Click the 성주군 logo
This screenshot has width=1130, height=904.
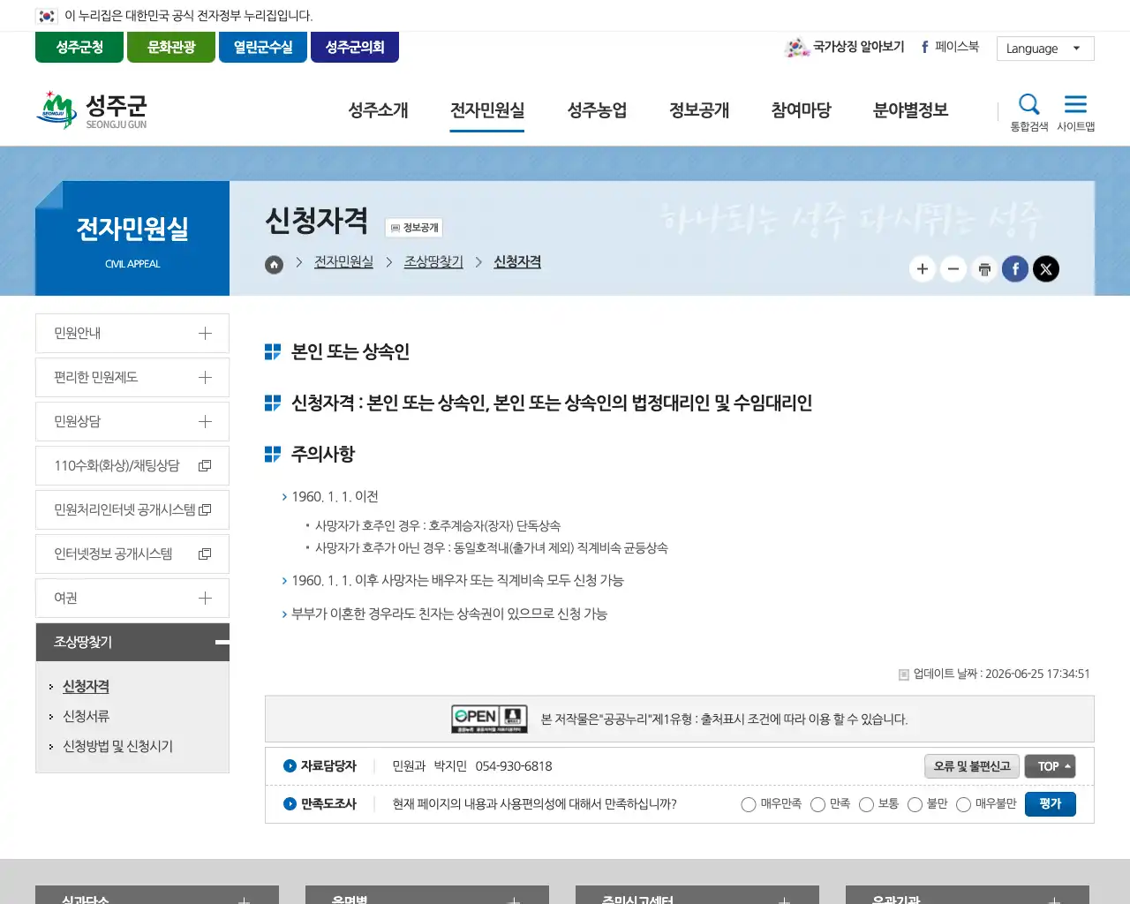[x=92, y=110]
